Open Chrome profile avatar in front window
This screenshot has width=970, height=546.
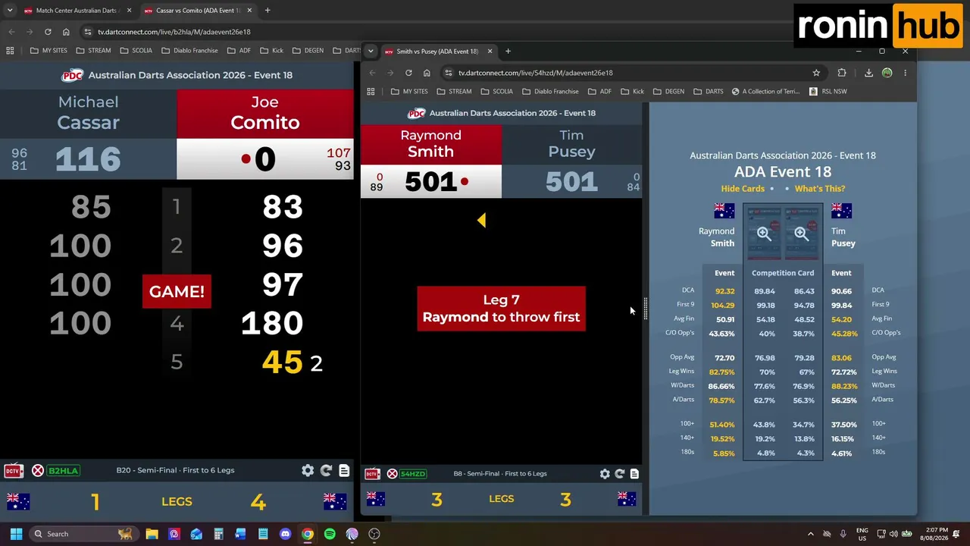[x=887, y=73]
